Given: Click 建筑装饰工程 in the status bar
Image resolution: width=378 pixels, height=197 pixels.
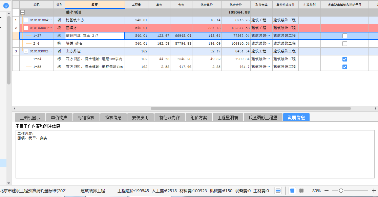Looking at the screenshot, I should [x=93, y=191].
